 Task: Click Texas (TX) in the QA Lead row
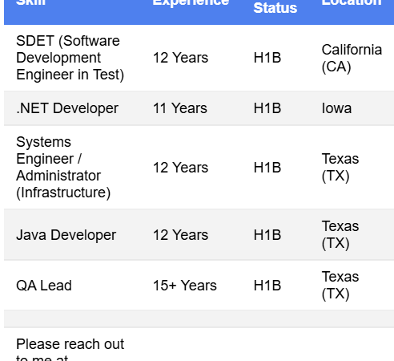(x=340, y=286)
